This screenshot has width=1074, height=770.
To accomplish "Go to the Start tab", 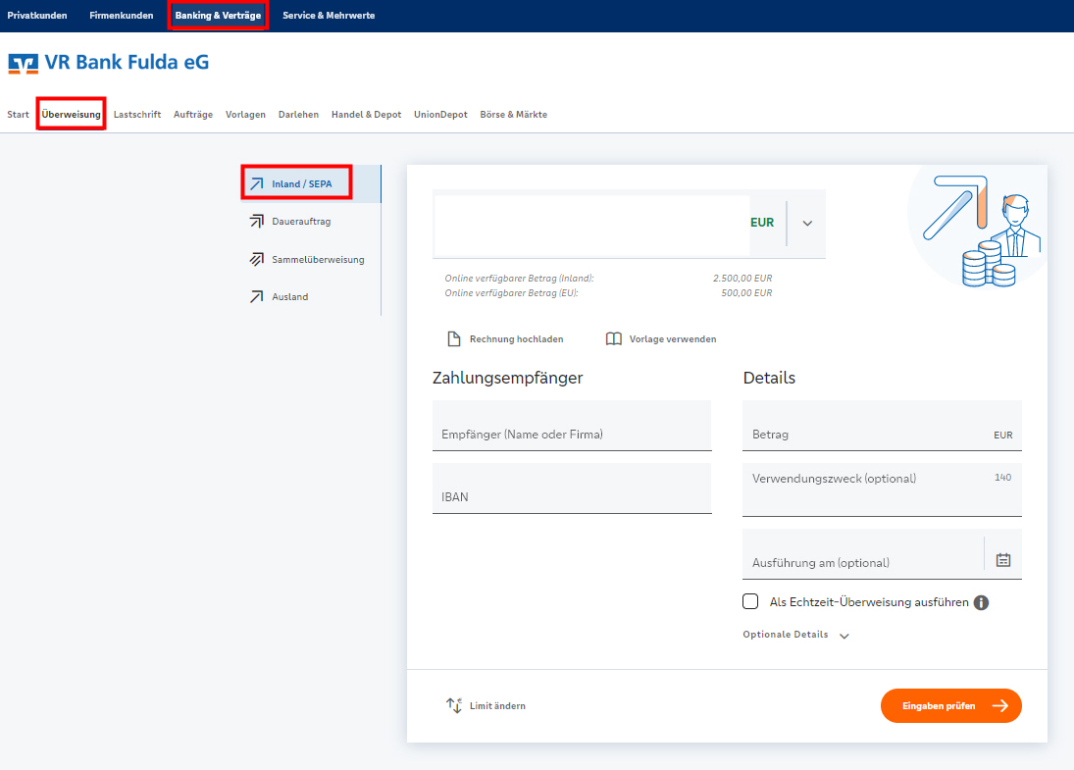I will coord(18,115).
